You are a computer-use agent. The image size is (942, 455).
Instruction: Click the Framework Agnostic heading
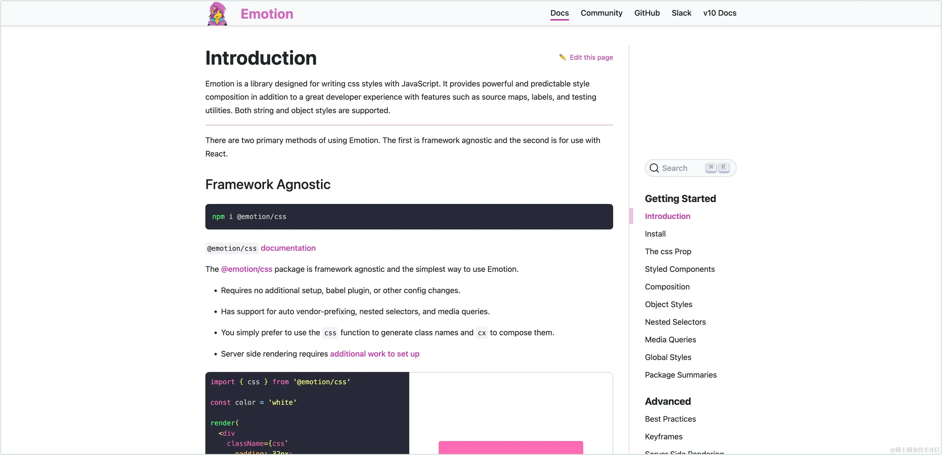click(x=268, y=185)
